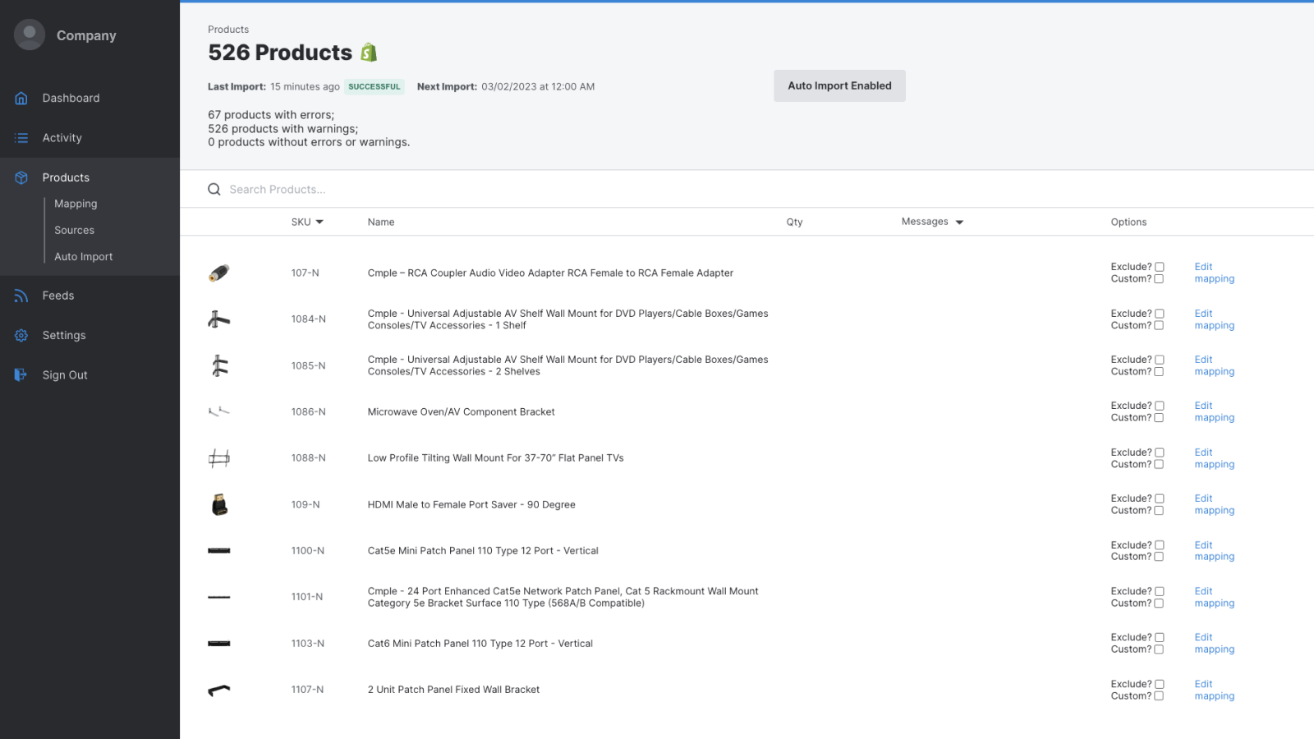
Task: Check Custom for product 107-N
Action: [x=1159, y=279]
